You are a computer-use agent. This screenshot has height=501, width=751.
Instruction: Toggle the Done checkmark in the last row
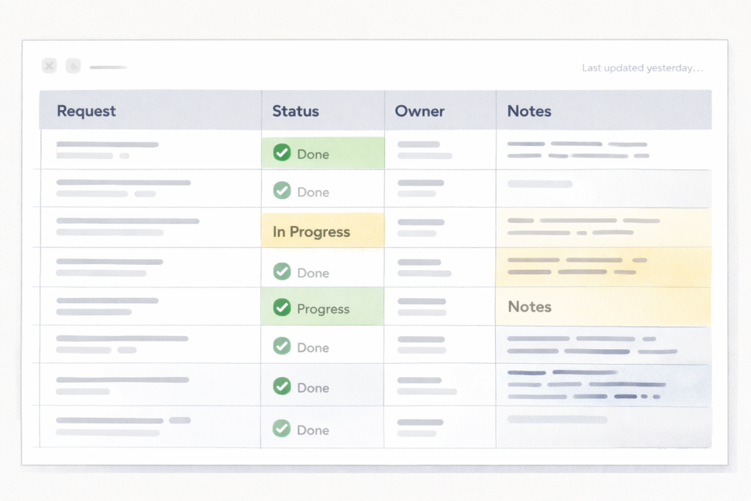pyautogui.click(x=282, y=428)
